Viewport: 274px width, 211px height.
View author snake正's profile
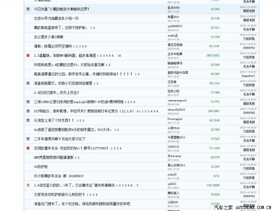[x=173, y=35]
